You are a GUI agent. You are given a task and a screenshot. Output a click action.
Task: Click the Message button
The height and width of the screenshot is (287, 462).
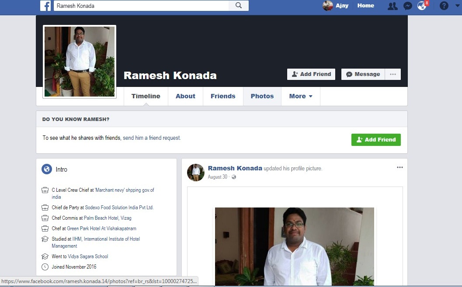[363, 74]
